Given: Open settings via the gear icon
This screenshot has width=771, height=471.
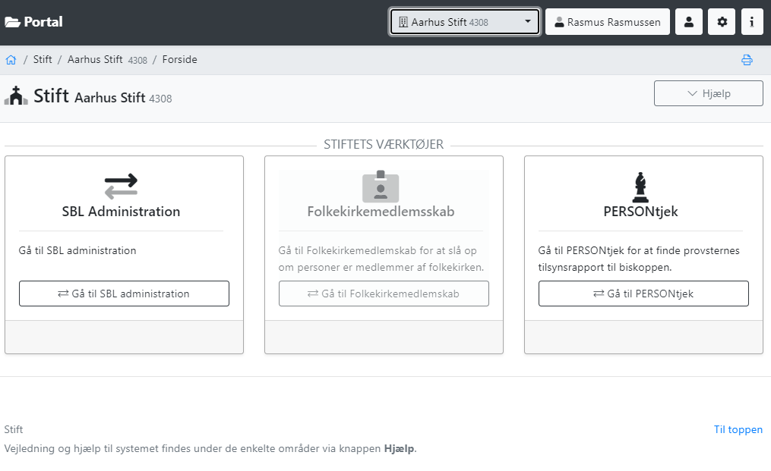Looking at the screenshot, I should 722,22.
